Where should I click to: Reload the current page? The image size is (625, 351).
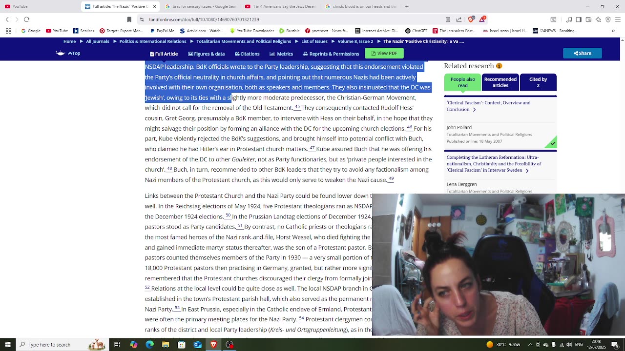26,19
